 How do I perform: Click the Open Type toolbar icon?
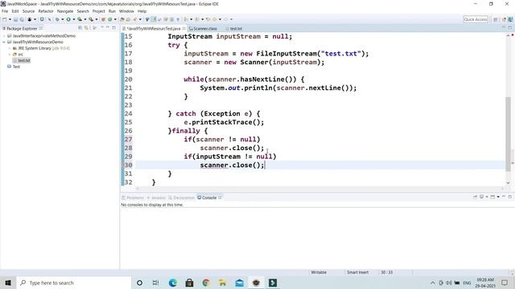pos(122,19)
